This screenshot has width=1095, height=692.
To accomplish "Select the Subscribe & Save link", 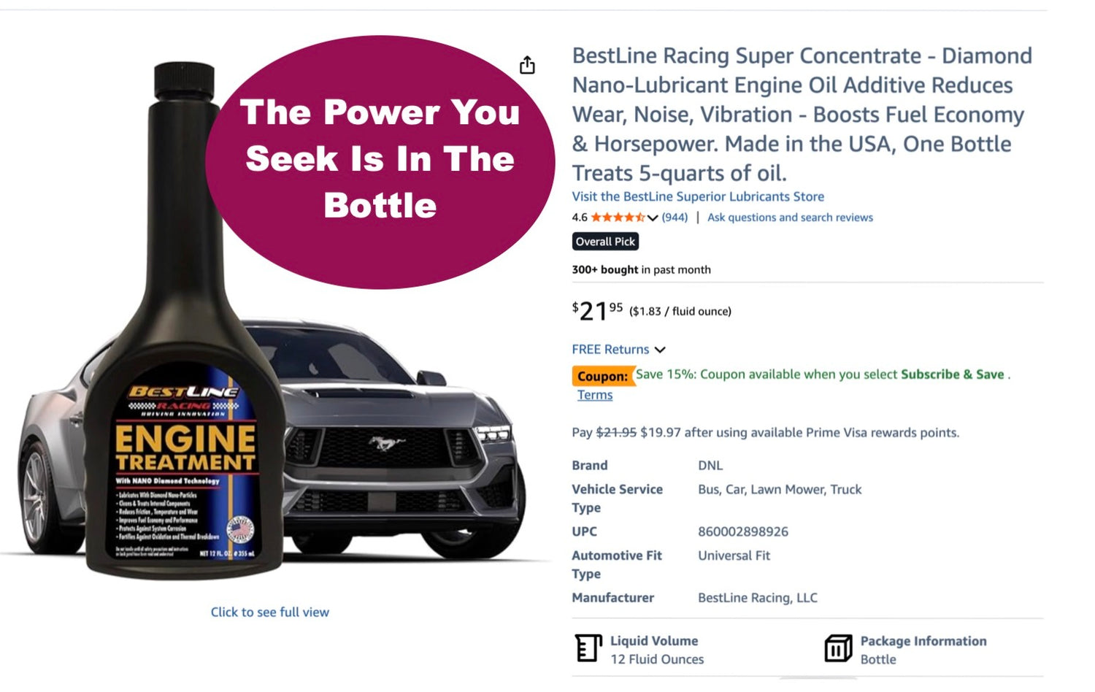I will click(x=952, y=374).
